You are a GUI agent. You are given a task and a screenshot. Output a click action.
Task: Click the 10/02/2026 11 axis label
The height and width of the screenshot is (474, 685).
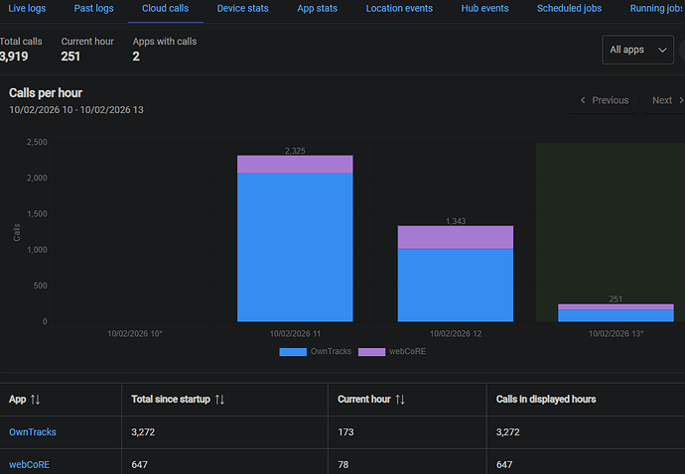[295, 334]
